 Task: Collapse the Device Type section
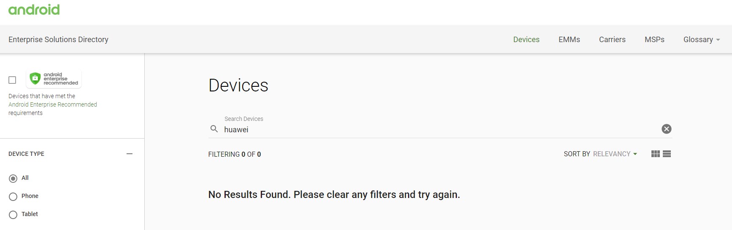click(130, 154)
